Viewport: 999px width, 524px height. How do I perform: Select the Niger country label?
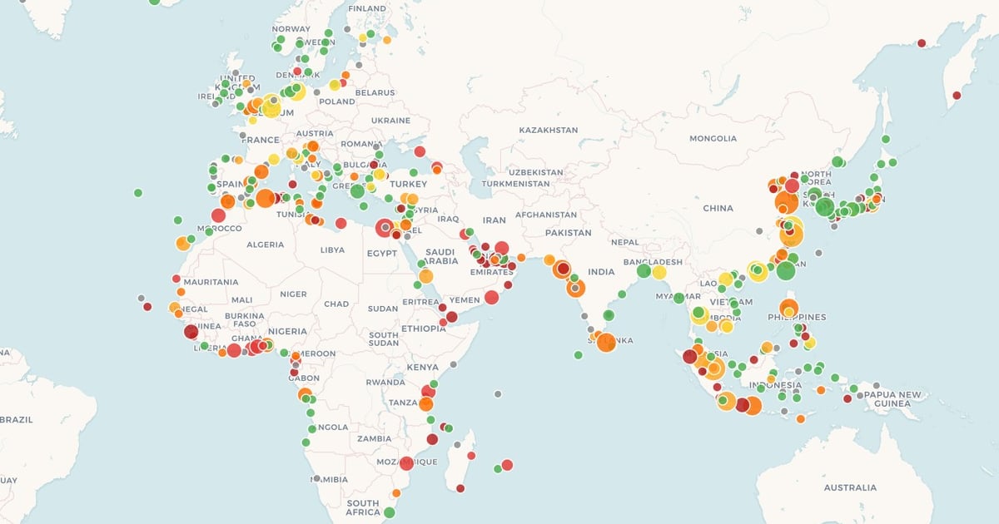pos(293,294)
